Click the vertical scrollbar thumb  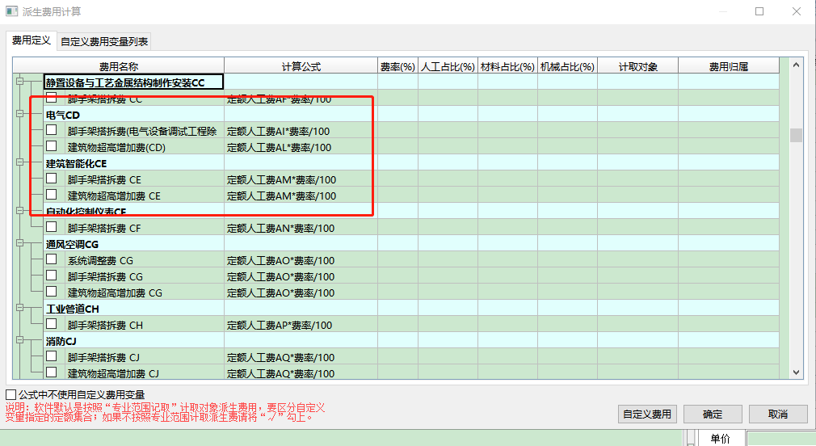click(797, 135)
